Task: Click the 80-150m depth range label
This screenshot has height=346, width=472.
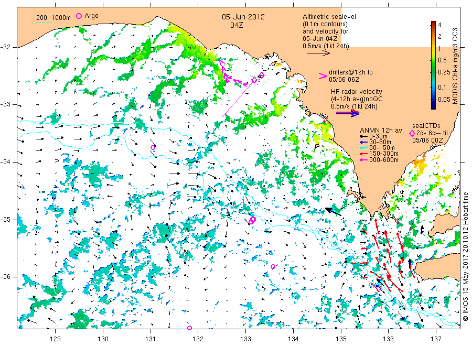Action: click(x=382, y=148)
